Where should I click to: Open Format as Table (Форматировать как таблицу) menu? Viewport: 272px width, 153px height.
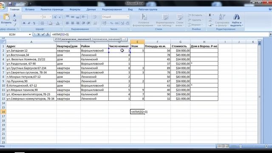click(x=165, y=20)
